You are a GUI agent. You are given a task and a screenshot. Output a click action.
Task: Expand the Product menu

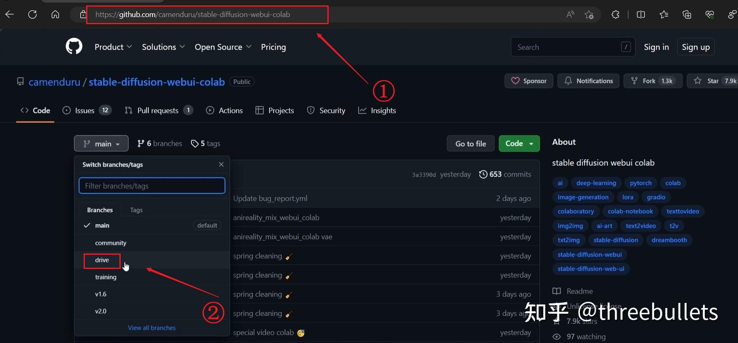pyautogui.click(x=113, y=47)
